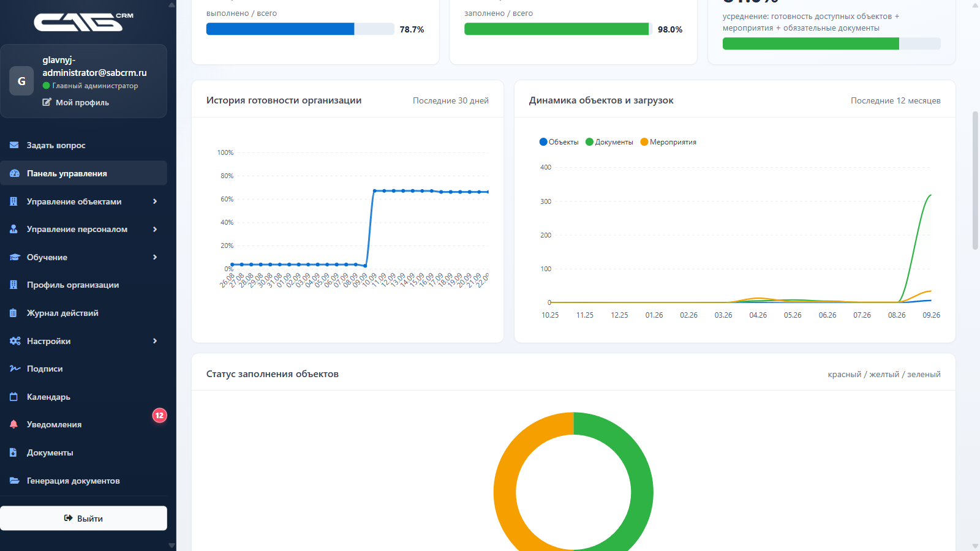Click the envelope icon beside Задать вопрос
The width and height of the screenshot is (980, 551).
coord(14,145)
